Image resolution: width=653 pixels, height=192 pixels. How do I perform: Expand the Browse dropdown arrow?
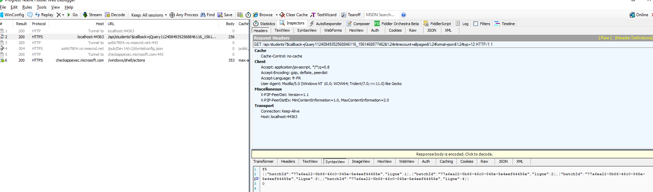(x=277, y=15)
